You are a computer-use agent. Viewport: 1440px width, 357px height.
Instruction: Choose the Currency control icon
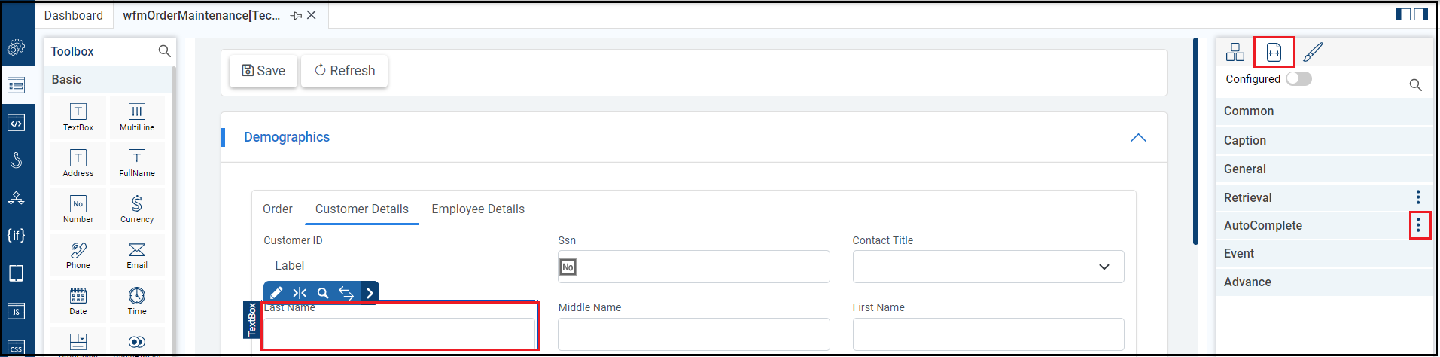pos(137,209)
